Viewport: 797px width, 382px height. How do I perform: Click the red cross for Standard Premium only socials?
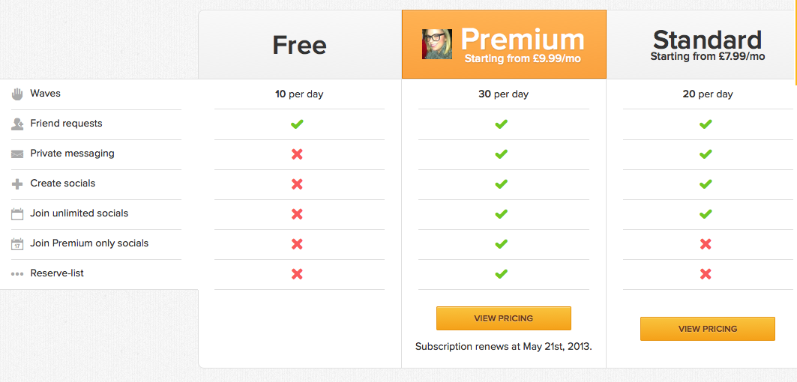(x=706, y=244)
